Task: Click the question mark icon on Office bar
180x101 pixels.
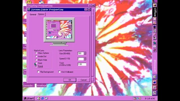Action: (x=155, y=46)
